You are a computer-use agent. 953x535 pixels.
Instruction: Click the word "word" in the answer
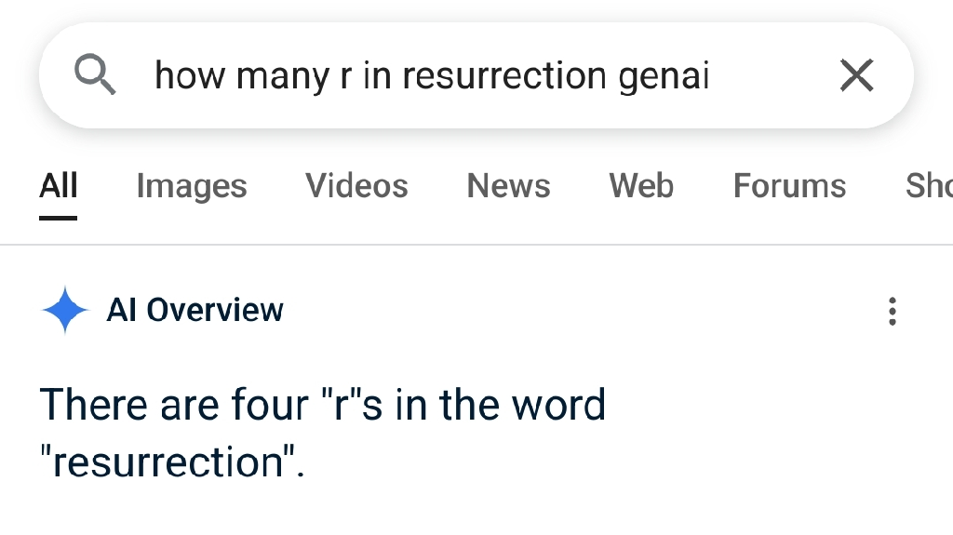558,405
